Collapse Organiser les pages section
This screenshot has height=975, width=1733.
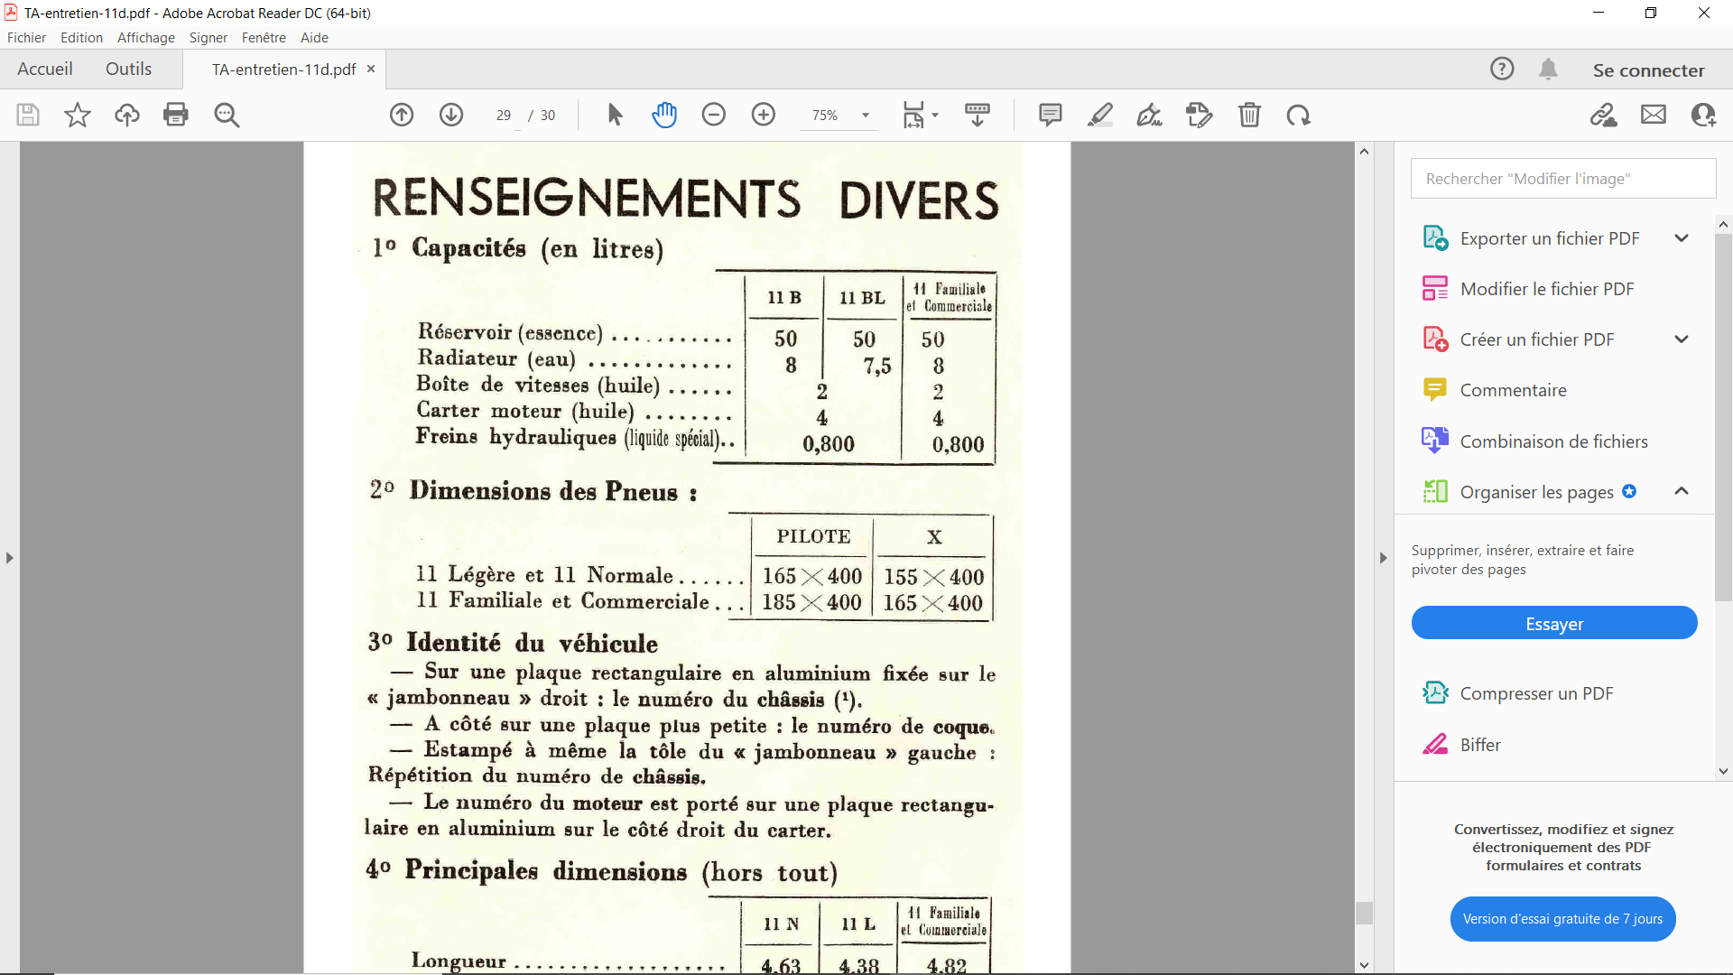click(1682, 491)
